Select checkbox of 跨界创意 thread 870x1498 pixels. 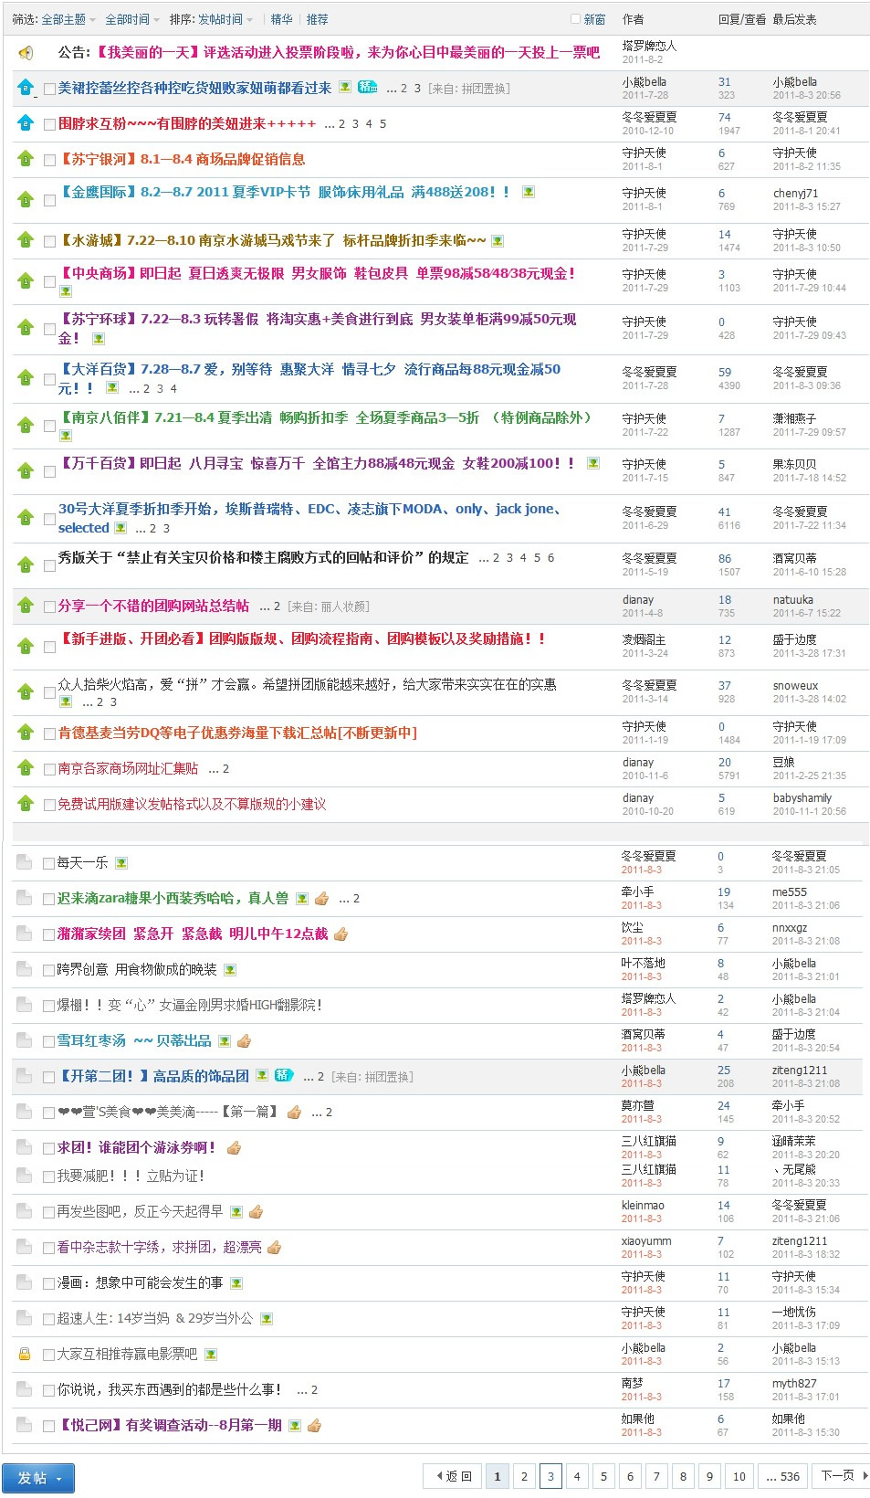pos(49,970)
